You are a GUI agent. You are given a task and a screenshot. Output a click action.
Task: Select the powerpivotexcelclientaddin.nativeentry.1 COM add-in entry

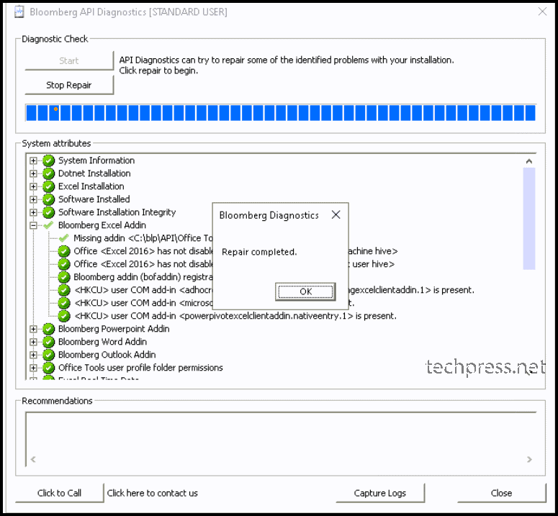coord(235,316)
